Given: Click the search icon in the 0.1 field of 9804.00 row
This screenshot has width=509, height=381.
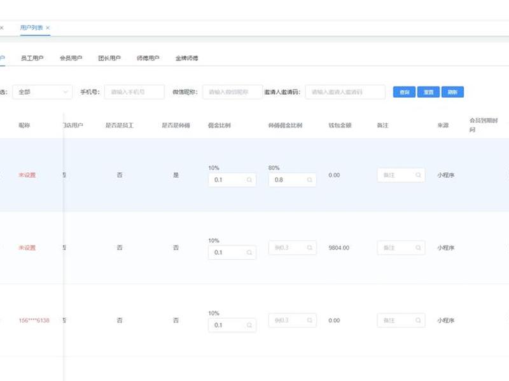Looking at the screenshot, I should click(249, 252).
